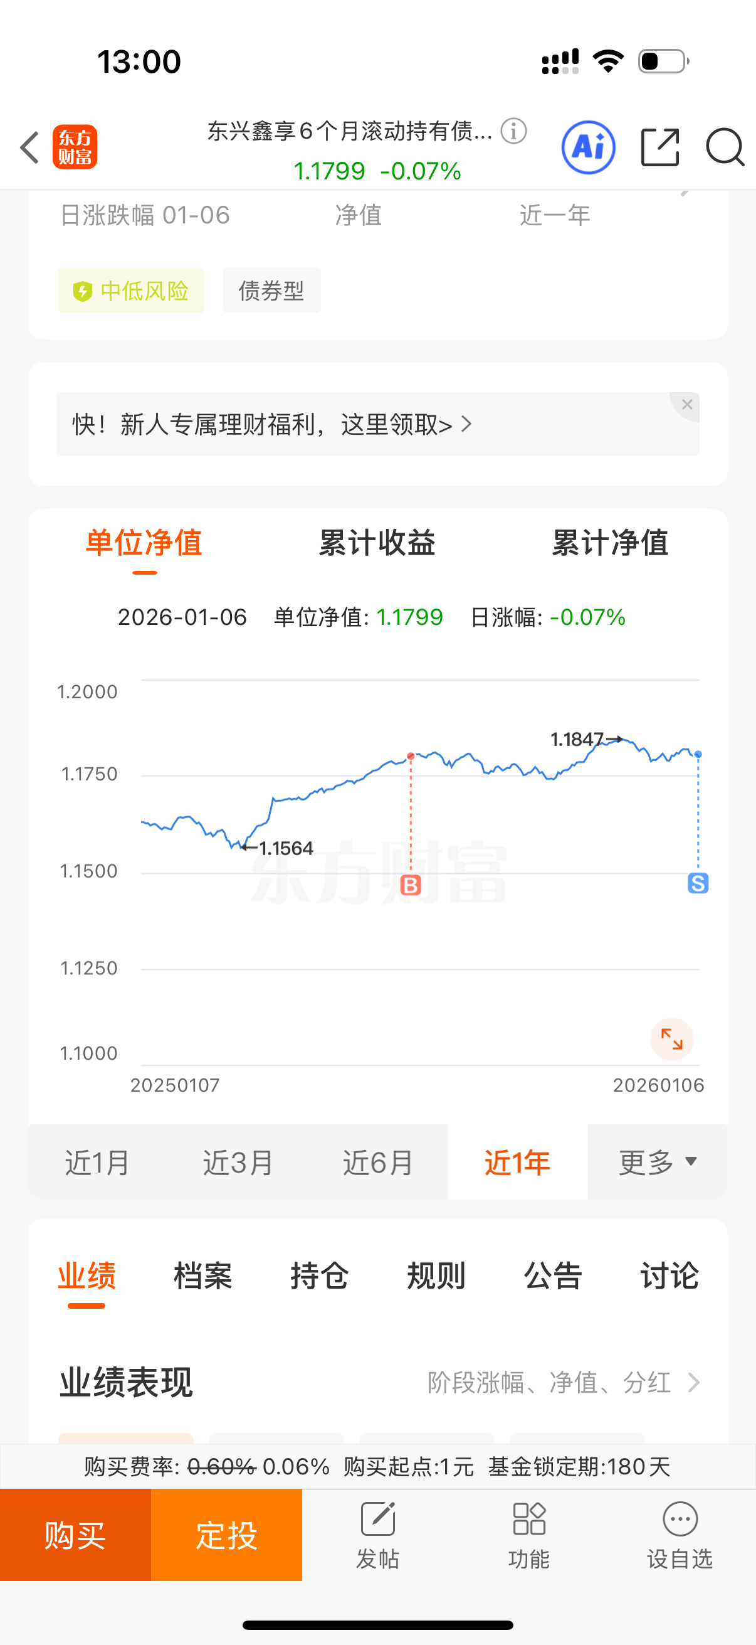Switch to the 累计收益 tab

(377, 543)
